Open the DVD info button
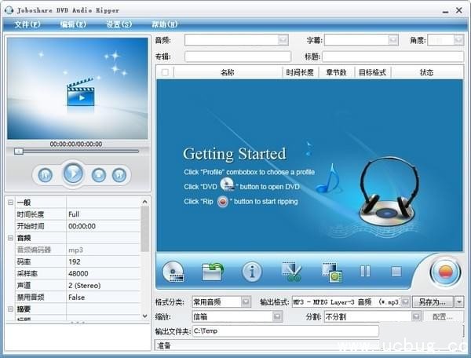The height and width of the screenshot is (358, 471). pos(252,272)
